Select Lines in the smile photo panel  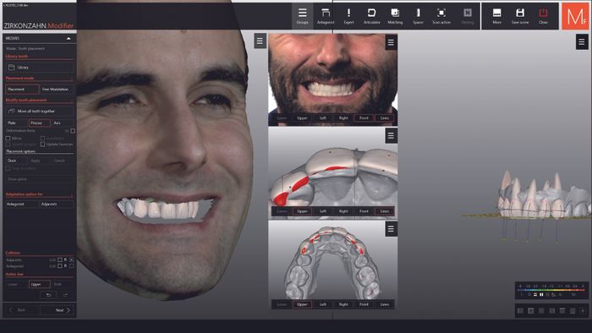[x=384, y=118]
